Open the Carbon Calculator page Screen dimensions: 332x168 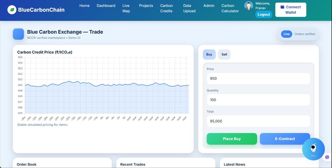click(230, 8)
